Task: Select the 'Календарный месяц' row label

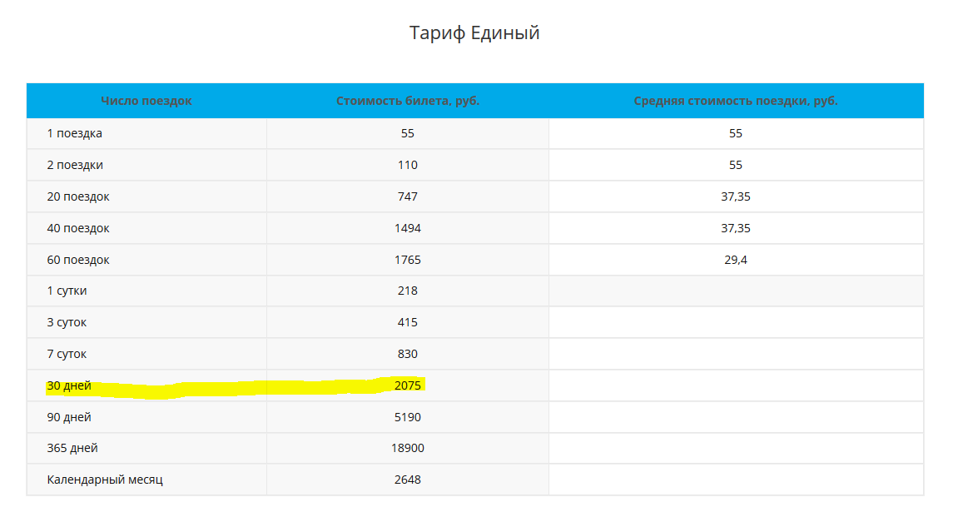Action: [x=105, y=480]
